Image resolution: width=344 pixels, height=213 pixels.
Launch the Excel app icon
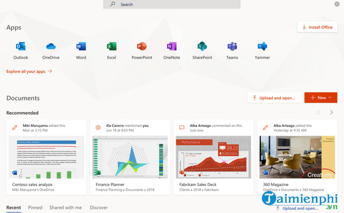111,47
